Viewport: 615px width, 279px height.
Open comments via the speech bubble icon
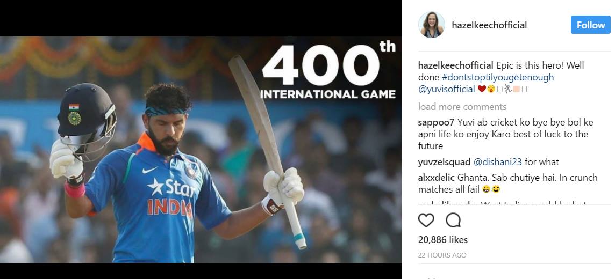[x=453, y=221]
